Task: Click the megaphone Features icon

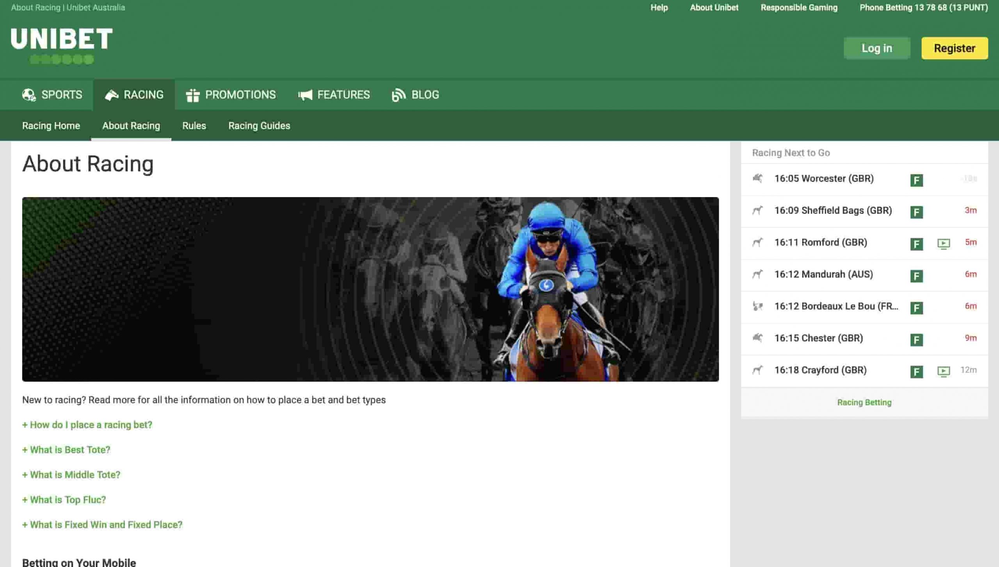Action: pos(305,95)
